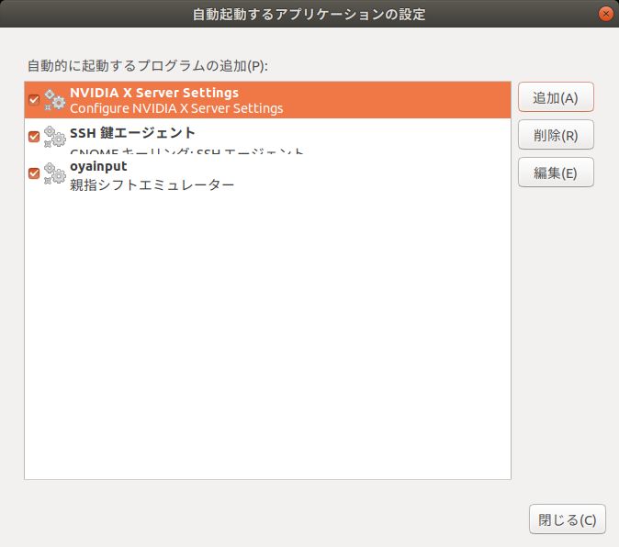Uncheck the NVIDIA X Server Settings checkbox
The height and width of the screenshot is (547, 619).
pos(34,100)
